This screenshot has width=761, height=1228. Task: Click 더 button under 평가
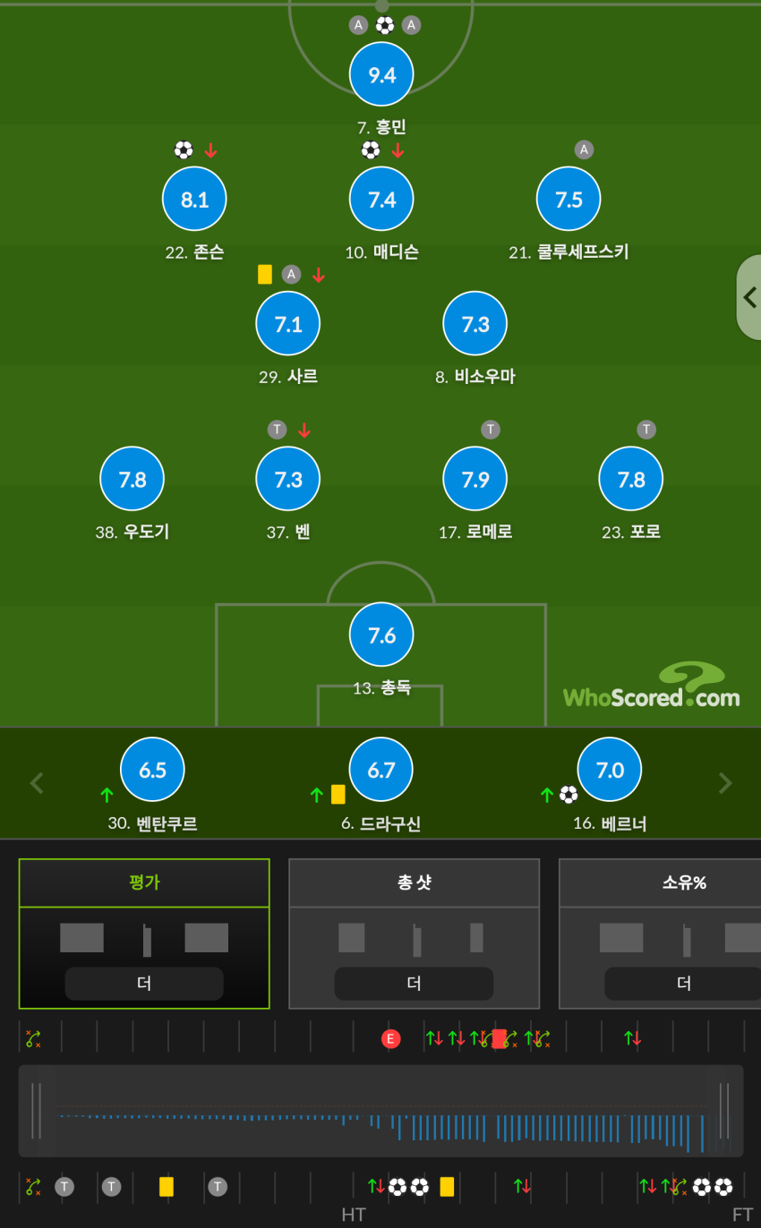pyautogui.click(x=144, y=984)
